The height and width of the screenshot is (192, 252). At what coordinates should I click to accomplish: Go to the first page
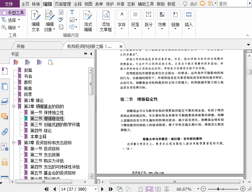[x=47, y=189]
